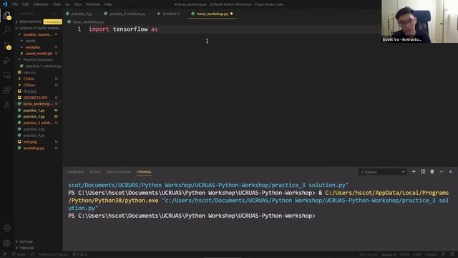Screen dimensions: 458x258
Task: Click the Python interpreter version status item
Action: coord(53,254)
